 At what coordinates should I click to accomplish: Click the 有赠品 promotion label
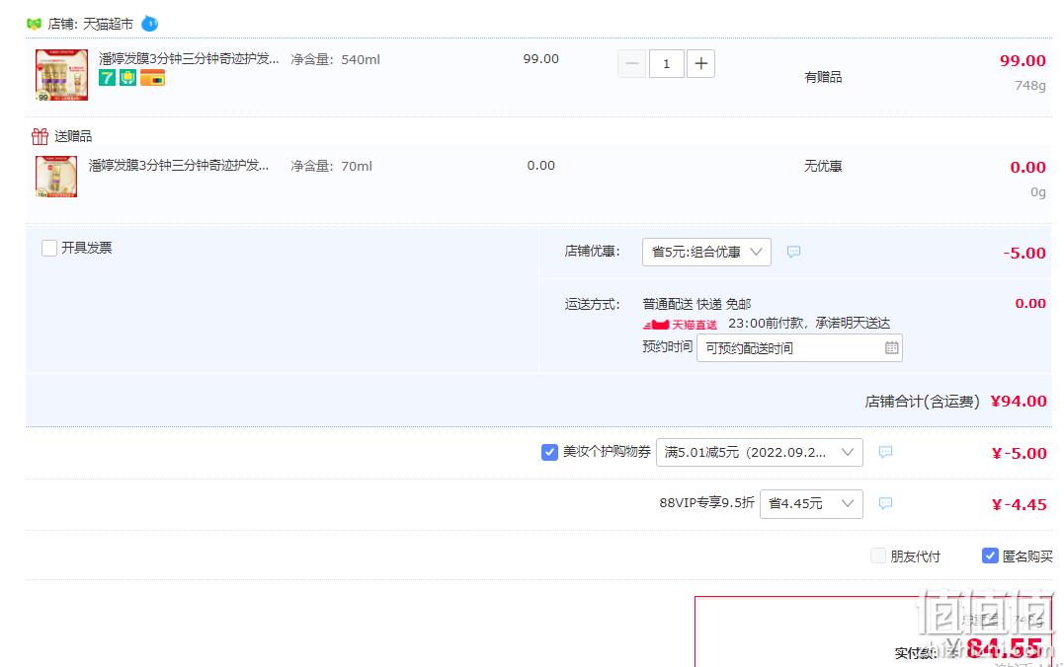click(x=823, y=77)
